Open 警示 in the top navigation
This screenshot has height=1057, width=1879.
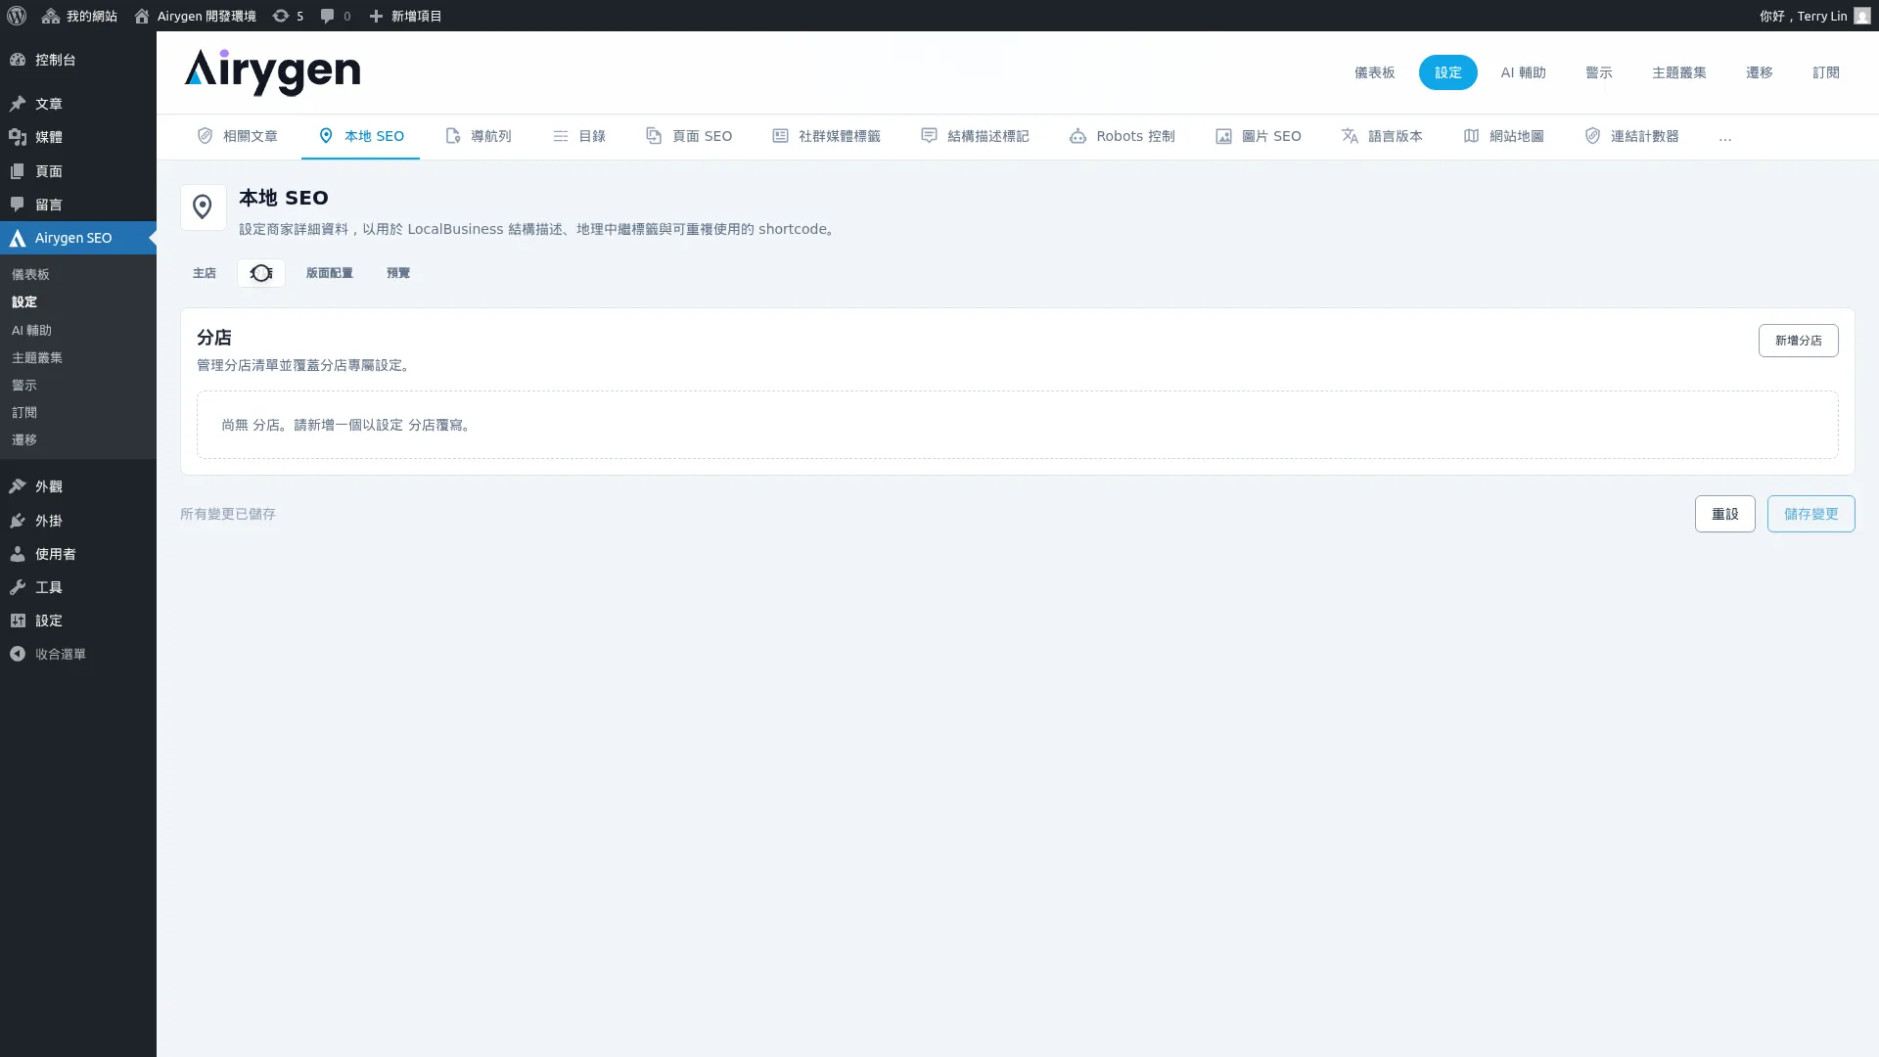point(1598,72)
